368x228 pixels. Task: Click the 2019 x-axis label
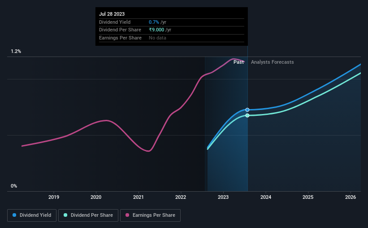tap(54, 197)
